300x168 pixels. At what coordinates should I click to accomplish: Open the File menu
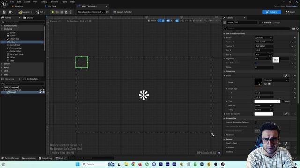12,2
